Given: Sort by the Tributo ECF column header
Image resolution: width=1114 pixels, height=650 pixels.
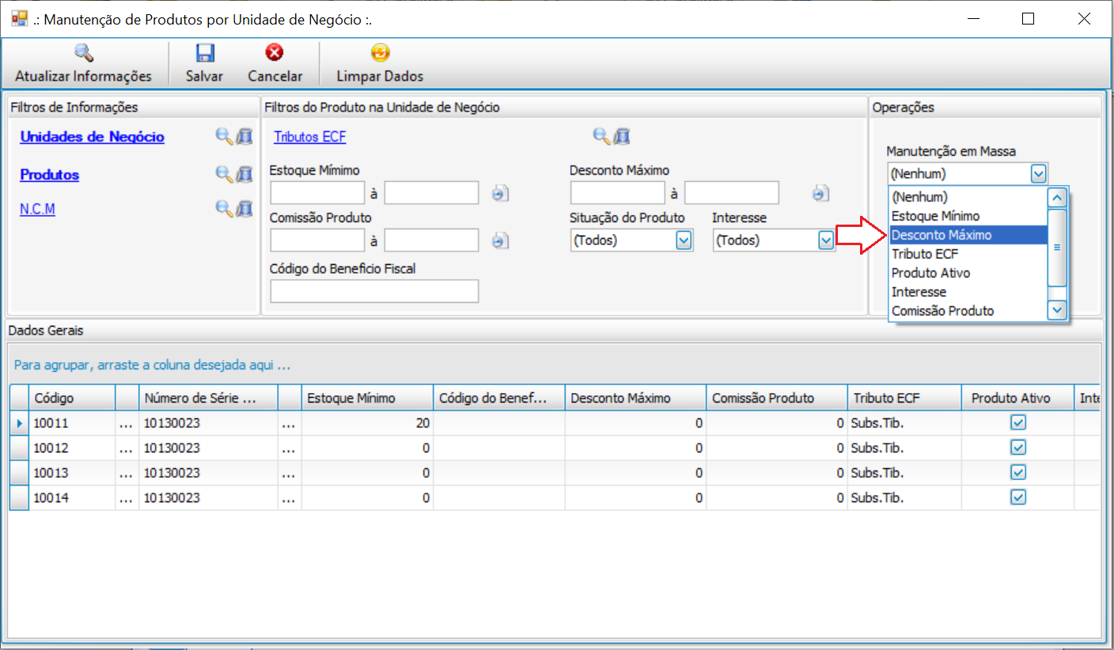Looking at the screenshot, I should click(904, 398).
